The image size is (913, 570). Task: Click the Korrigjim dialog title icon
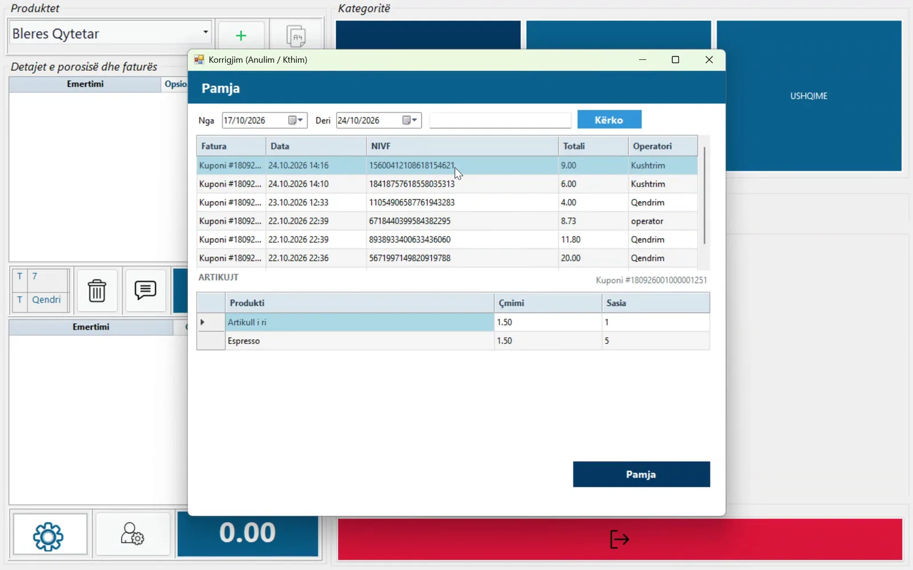coord(199,59)
